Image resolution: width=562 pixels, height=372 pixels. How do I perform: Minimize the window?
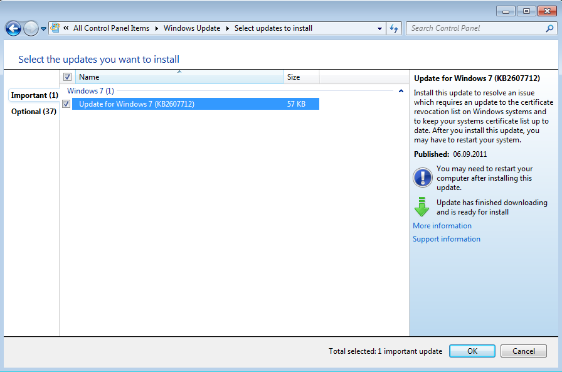(506, 11)
